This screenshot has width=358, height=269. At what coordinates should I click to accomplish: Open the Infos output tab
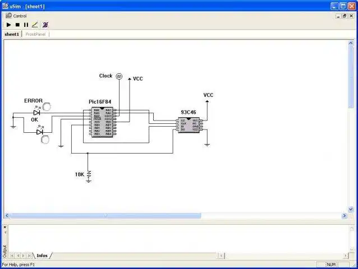tap(42, 256)
